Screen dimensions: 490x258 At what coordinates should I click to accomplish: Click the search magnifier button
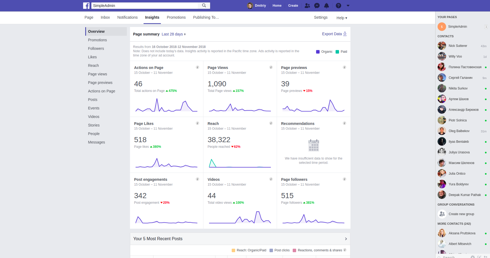(204, 6)
